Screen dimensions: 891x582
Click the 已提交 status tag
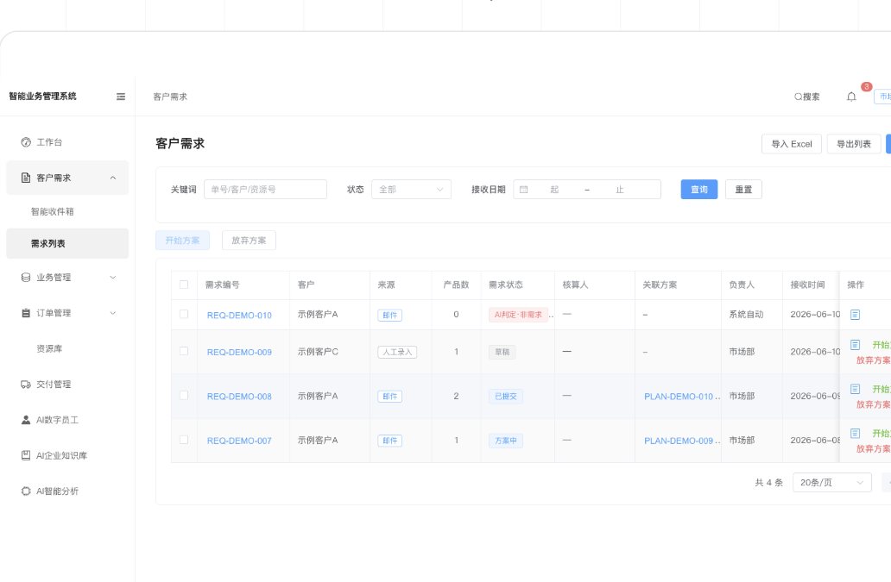505,397
